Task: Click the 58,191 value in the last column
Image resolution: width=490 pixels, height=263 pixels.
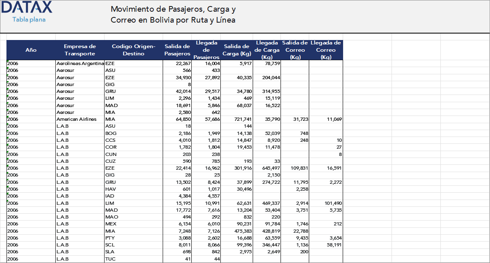Action: point(335,244)
